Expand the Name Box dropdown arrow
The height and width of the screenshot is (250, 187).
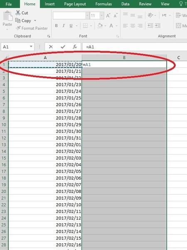click(31, 47)
